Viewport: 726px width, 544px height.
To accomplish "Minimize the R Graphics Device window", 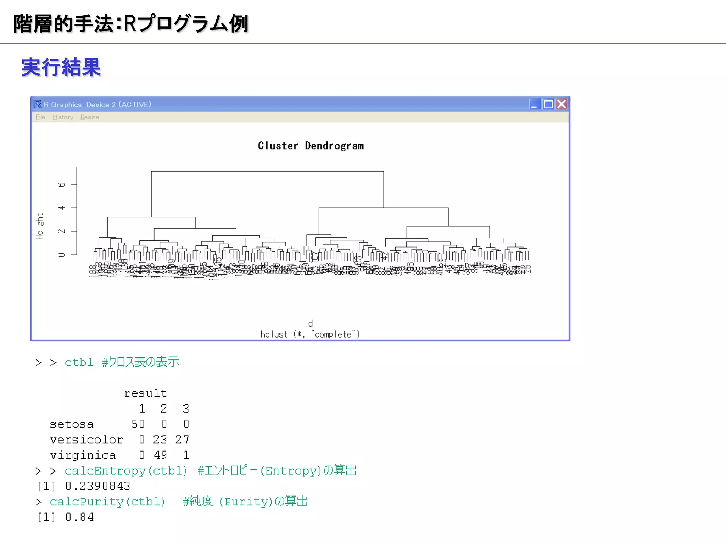I will 535,104.
